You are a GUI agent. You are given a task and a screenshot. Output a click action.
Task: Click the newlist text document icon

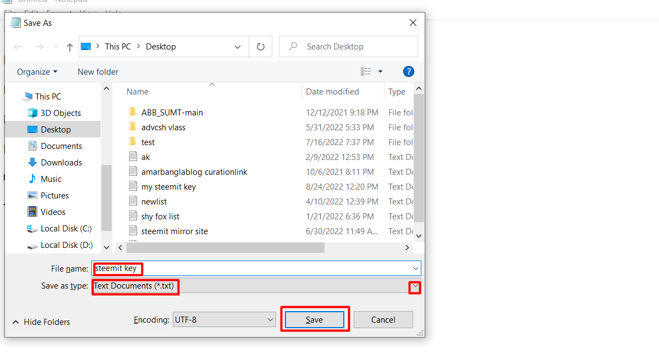[133, 201]
